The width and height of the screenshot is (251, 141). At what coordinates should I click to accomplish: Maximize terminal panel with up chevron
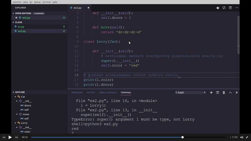pyautogui.click(x=230, y=92)
